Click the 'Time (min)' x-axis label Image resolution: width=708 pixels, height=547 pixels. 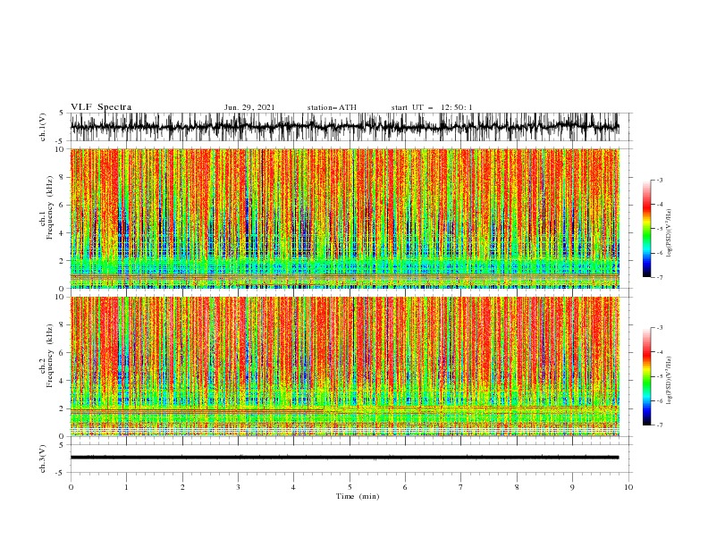tap(358, 496)
